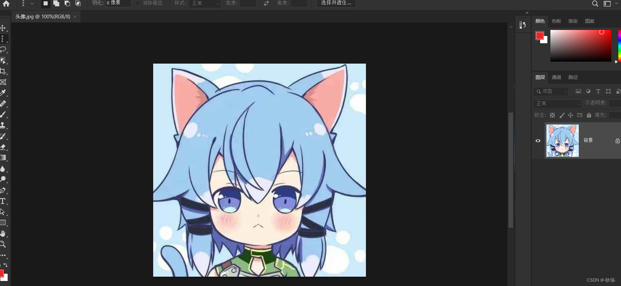Lock image pixels with brush icon
Screen dimensions: 621x286
562,115
